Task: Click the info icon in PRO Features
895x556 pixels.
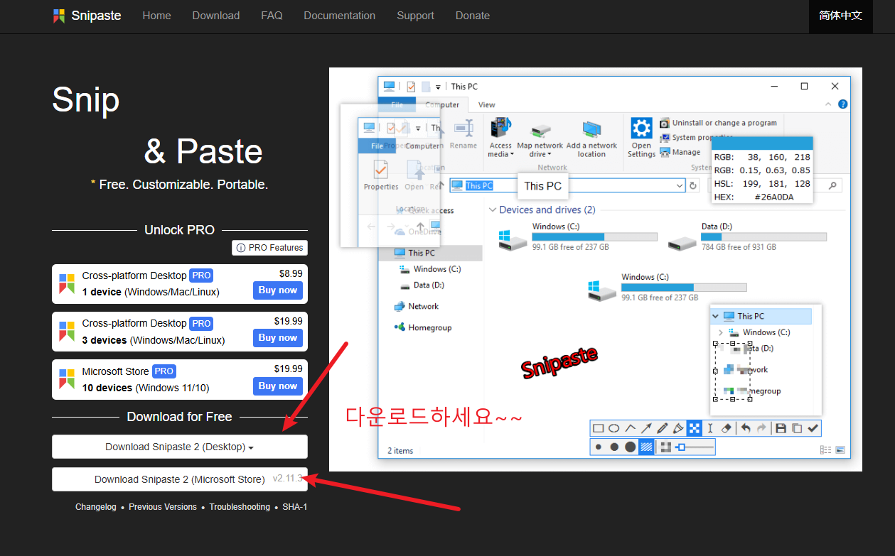Action: click(x=241, y=248)
